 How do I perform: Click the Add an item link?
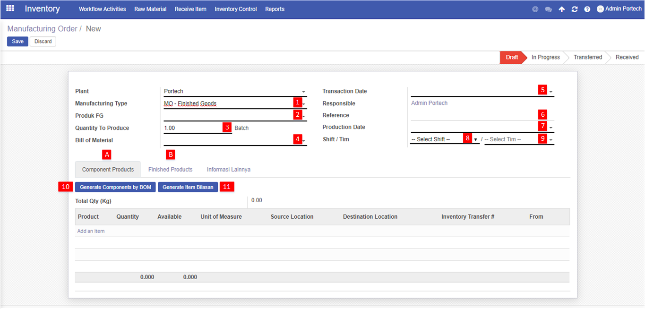91,231
